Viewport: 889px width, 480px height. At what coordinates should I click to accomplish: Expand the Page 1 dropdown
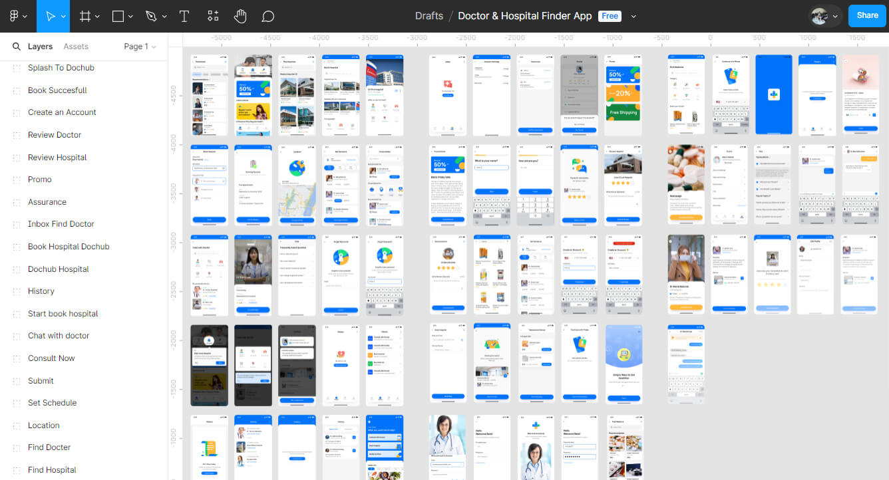click(x=140, y=47)
